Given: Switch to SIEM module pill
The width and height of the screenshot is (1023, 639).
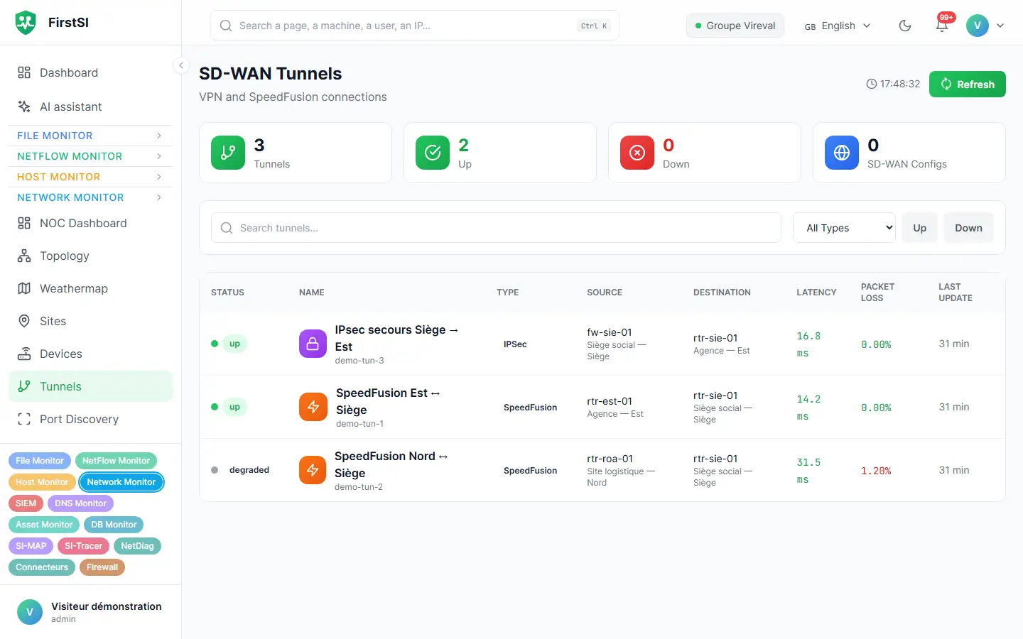Looking at the screenshot, I should pos(26,503).
